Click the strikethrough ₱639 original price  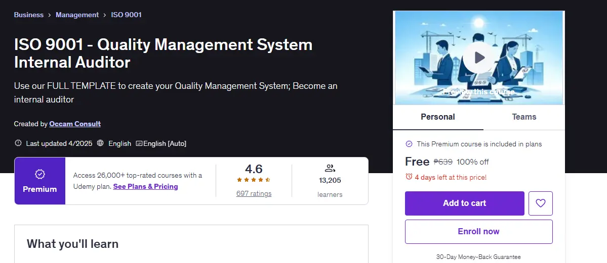coord(443,162)
